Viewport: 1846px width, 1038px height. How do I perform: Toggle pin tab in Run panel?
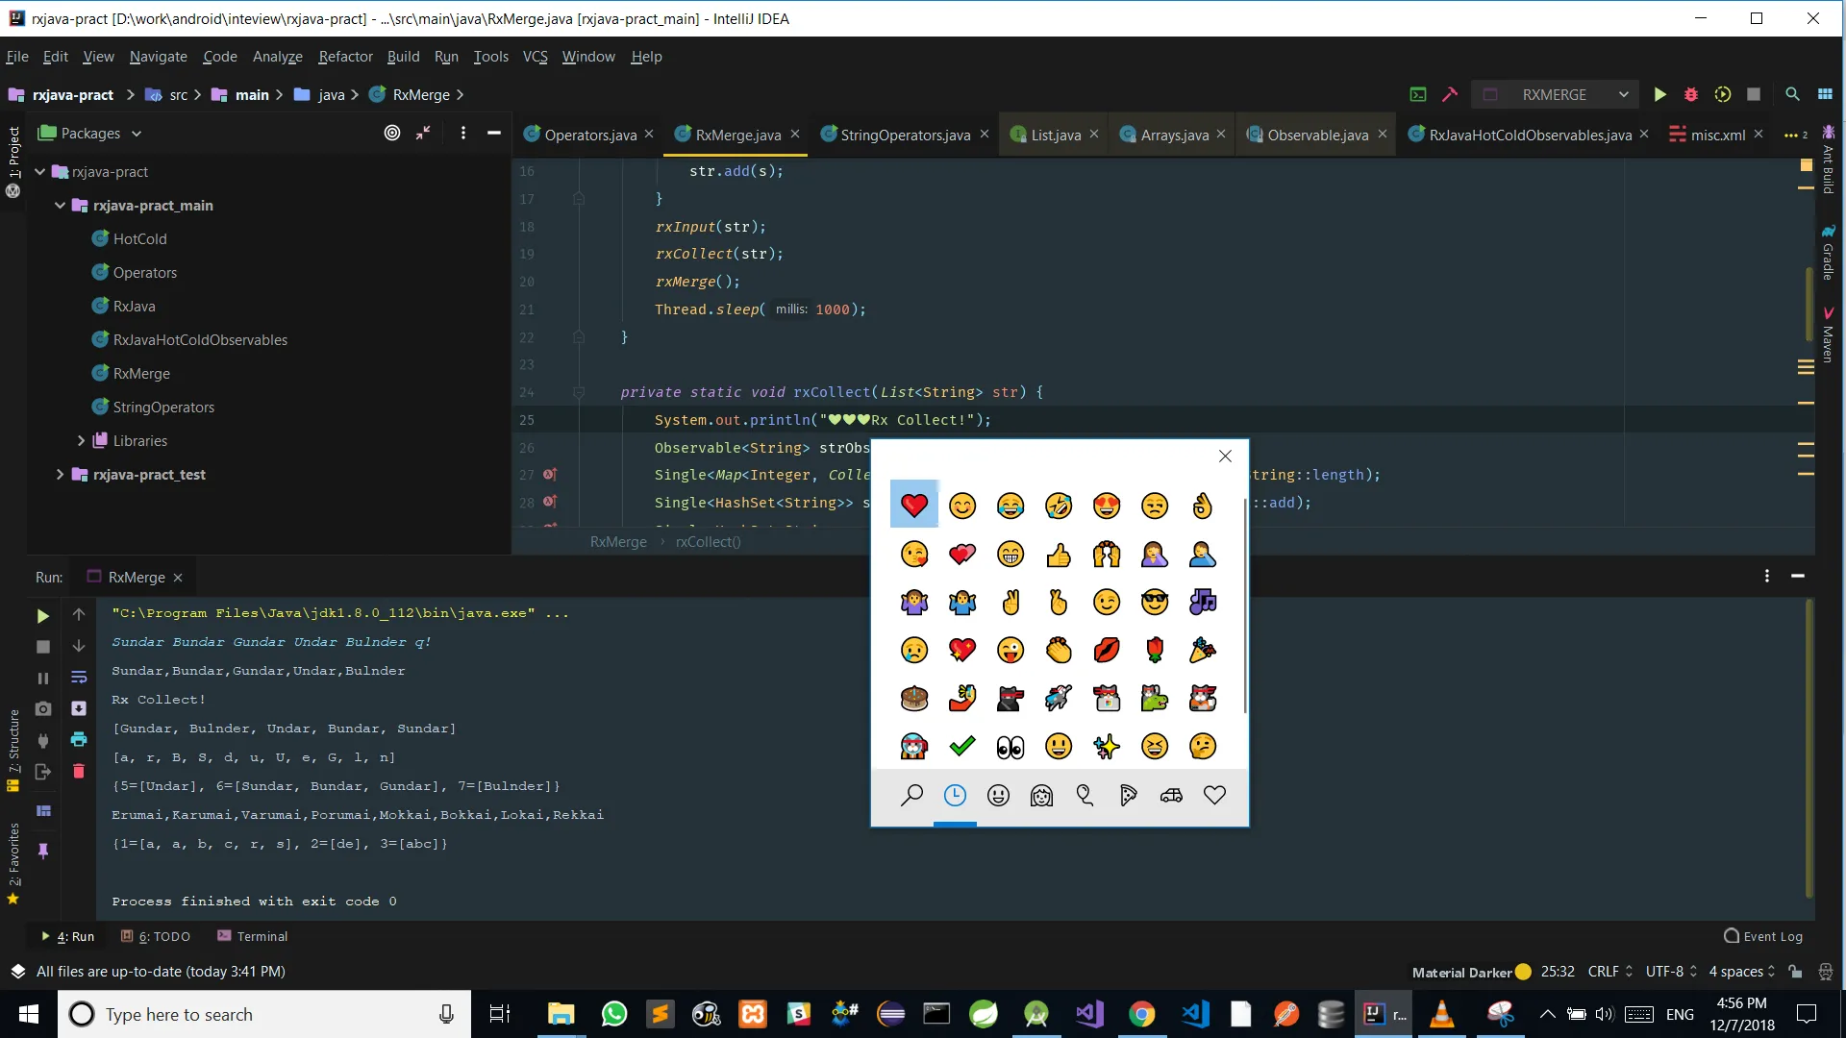pyautogui.click(x=43, y=851)
